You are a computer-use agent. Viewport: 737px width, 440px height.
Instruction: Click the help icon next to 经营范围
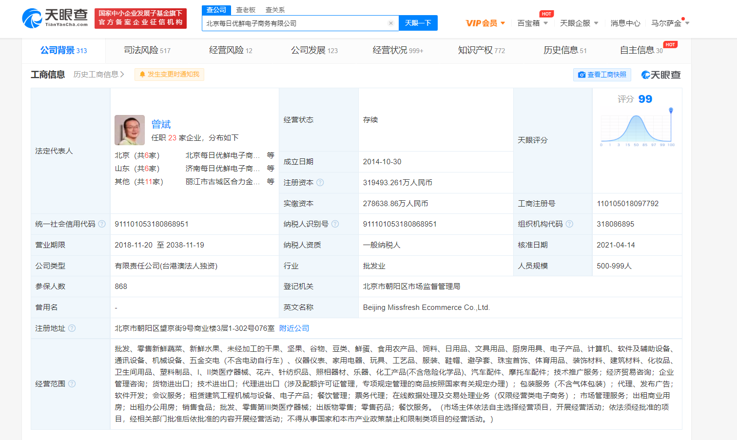click(72, 384)
